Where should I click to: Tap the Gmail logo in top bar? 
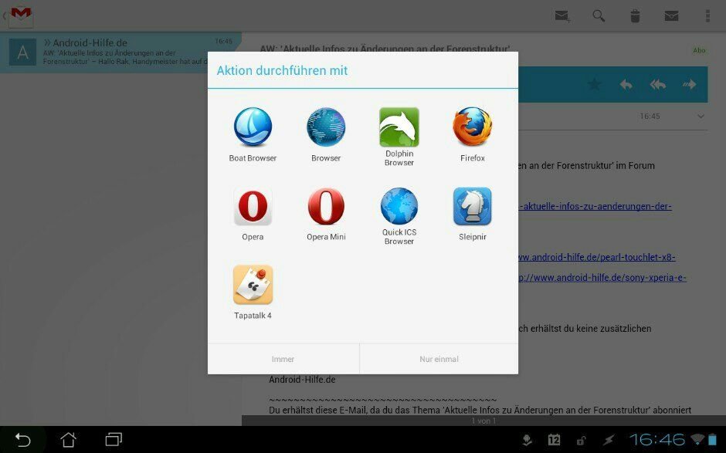(21, 15)
